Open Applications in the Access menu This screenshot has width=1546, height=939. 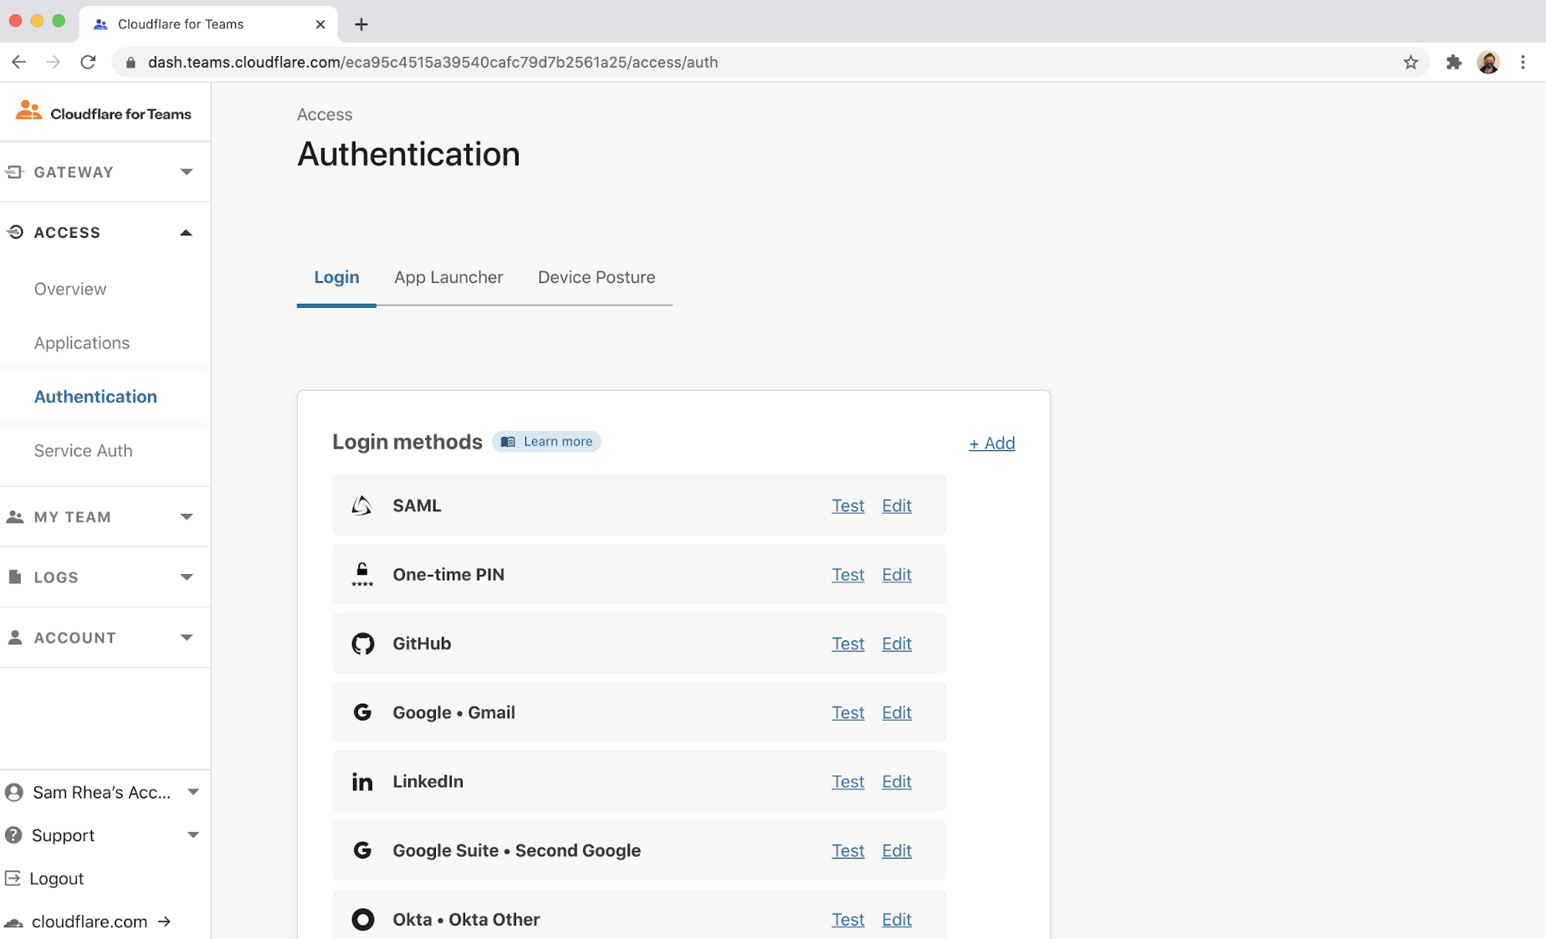[x=82, y=343]
